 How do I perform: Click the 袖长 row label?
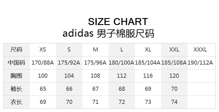pyautogui.click(x=16, y=89)
